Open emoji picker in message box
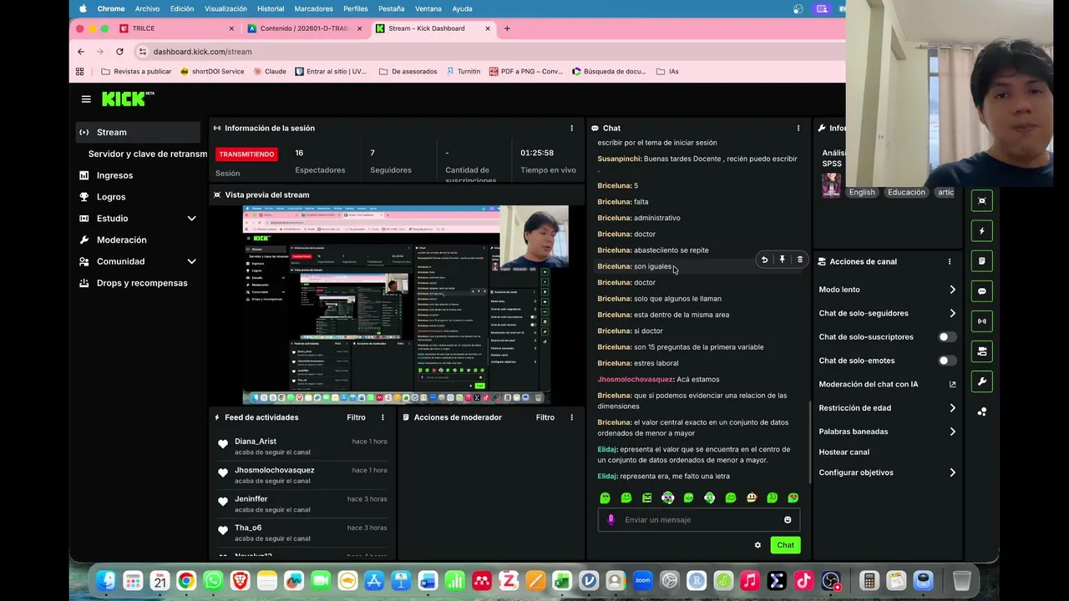1069x601 pixels. 788,520
